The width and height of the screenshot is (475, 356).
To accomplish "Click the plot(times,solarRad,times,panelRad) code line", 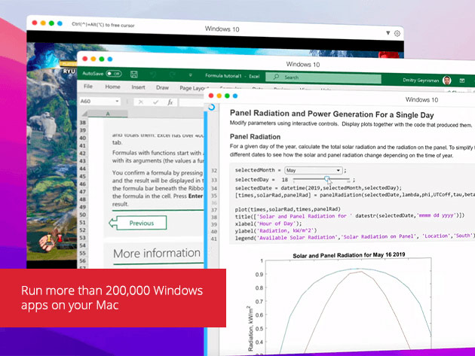I will [288, 209].
